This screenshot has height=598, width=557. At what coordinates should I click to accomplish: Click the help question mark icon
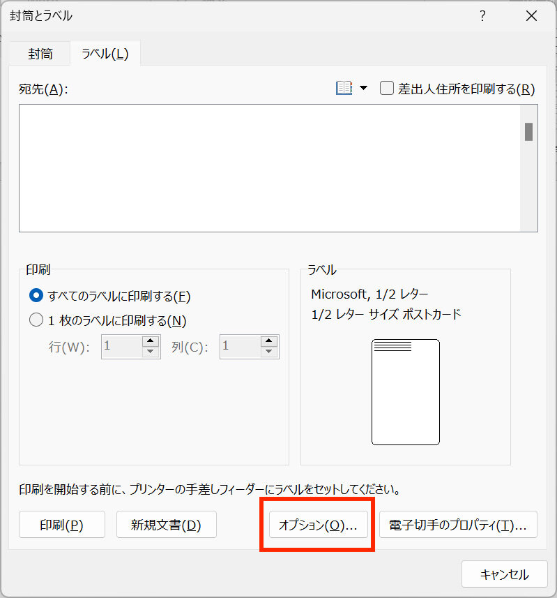[482, 16]
